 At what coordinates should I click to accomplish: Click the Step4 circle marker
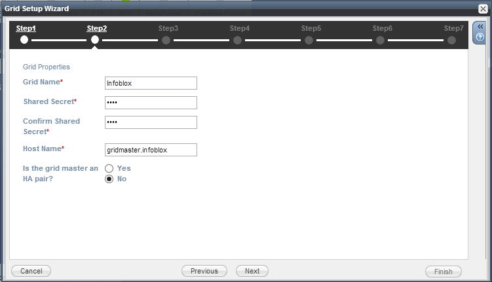pos(238,40)
